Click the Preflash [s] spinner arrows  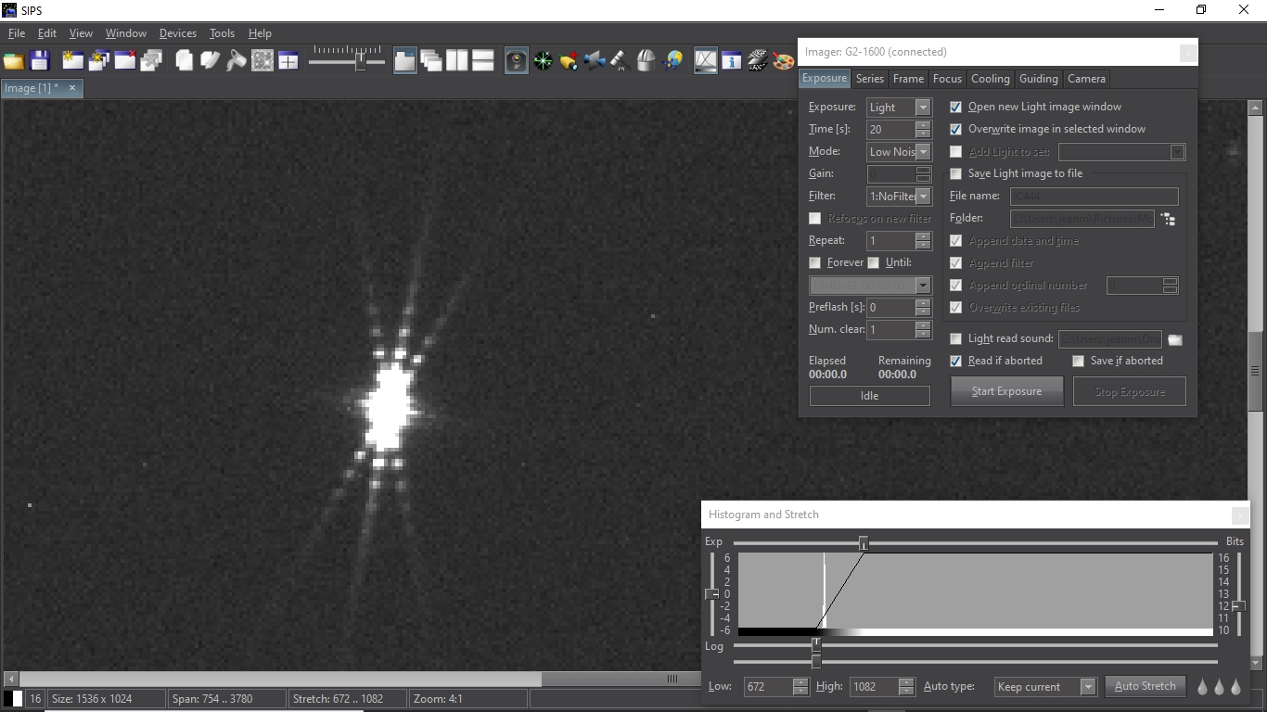(x=923, y=308)
